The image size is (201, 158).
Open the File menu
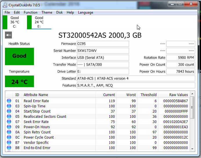[x=7, y=12]
